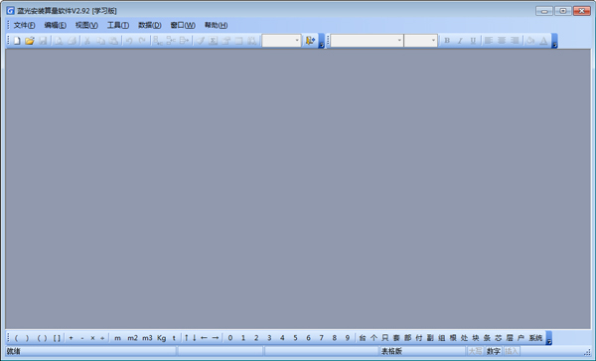Insert the unit t in bottom toolbar
596x361 pixels.
pos(174,338)
